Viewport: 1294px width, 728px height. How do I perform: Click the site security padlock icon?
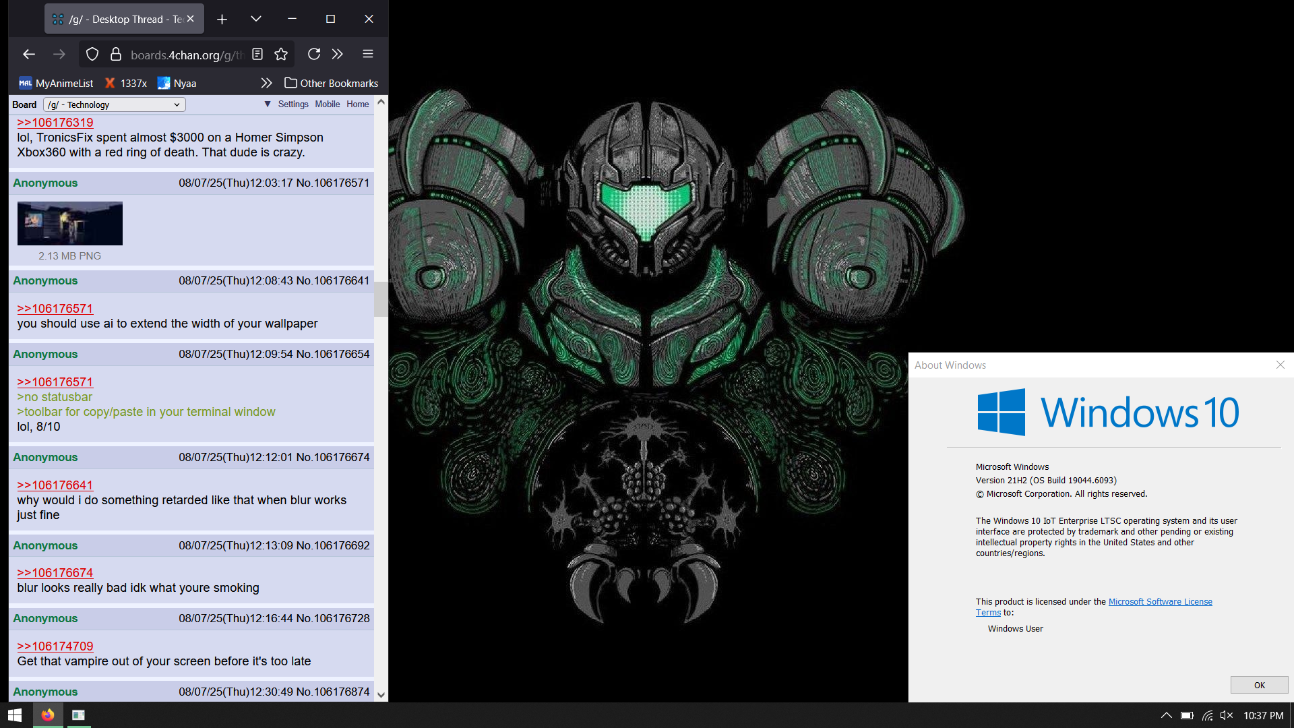coord(116,54)
